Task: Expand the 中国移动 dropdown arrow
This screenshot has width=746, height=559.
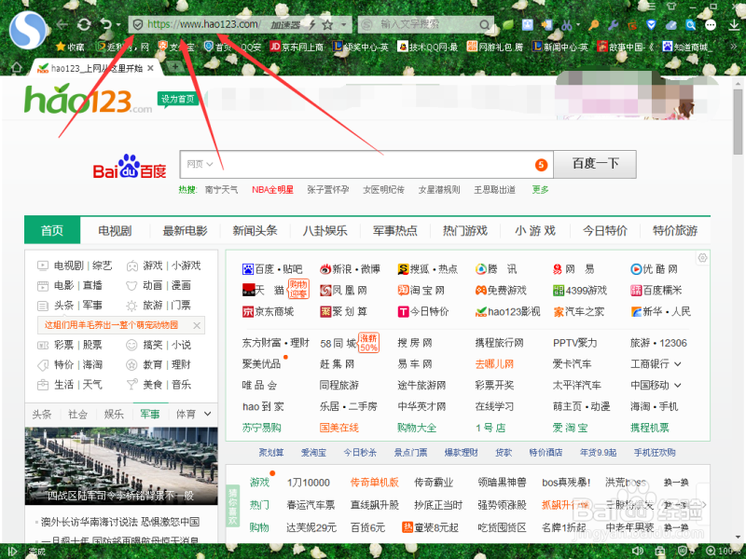Action: pyautogui.click(x=678, y=385)
